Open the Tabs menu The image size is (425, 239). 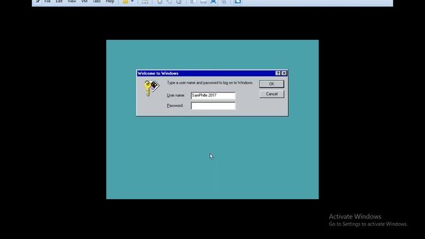coord(97,1)
